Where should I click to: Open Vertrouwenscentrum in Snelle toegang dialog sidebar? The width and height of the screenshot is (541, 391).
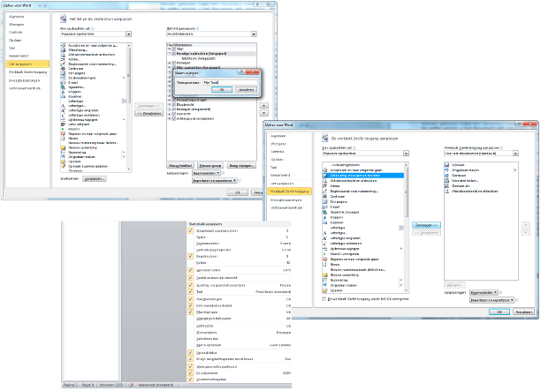[x=286, y=208]
